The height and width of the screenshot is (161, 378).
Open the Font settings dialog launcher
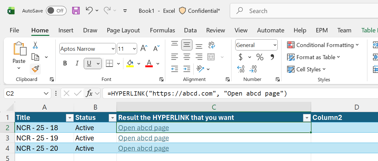point(162,79)
